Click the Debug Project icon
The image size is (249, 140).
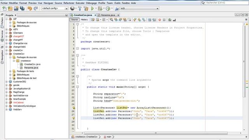tap(100, 9)
